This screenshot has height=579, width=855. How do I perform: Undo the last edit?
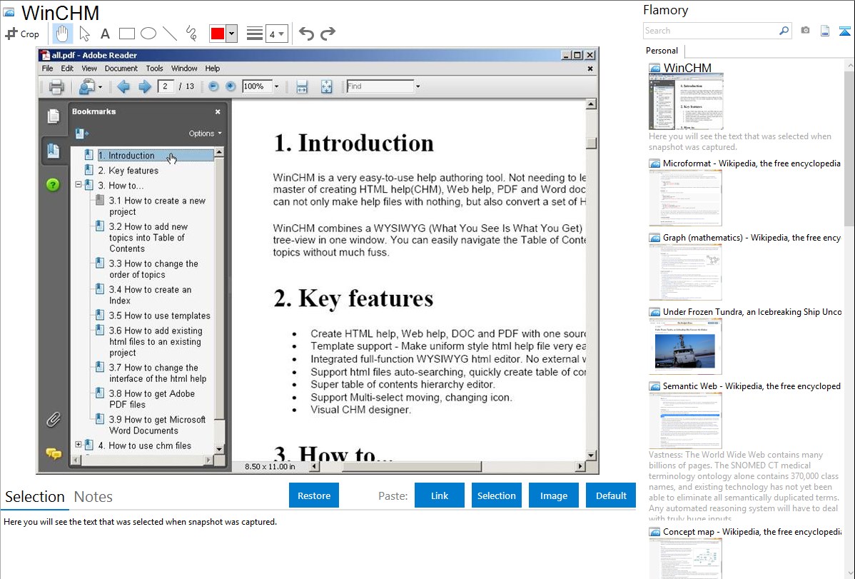306,34
